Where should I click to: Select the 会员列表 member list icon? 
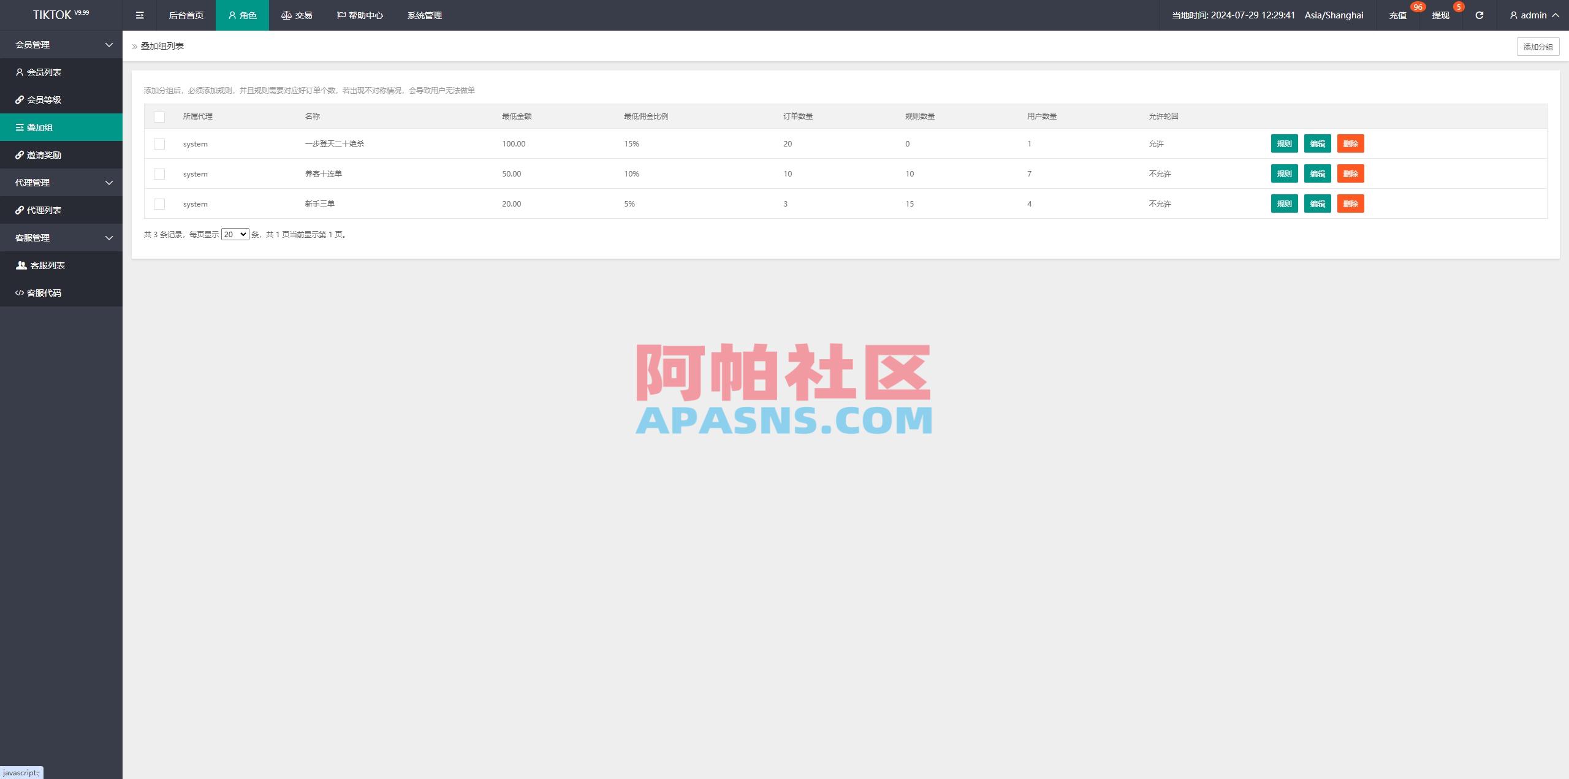point(19,72)
